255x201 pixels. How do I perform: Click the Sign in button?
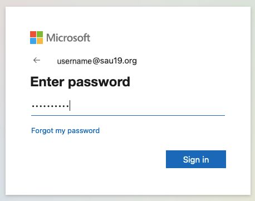click(x=196, y=159)
